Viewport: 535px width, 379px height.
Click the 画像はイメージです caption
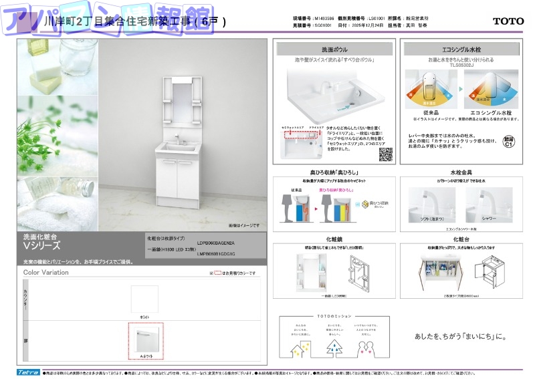pos(244,225)
